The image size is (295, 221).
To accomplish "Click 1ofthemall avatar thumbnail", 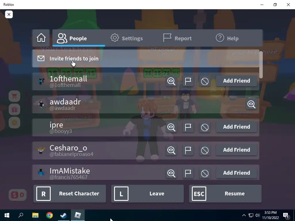I will coord(41,81).
